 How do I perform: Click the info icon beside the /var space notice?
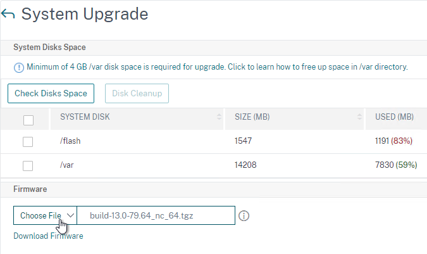[x=19, y=68]
